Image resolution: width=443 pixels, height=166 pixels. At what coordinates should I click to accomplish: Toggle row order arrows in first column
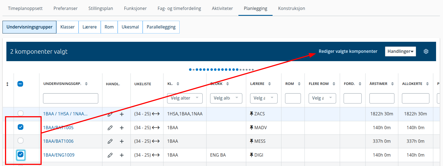point(7,84)
